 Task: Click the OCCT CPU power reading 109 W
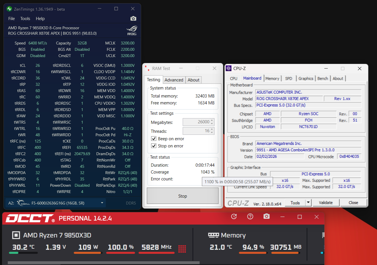88,247
